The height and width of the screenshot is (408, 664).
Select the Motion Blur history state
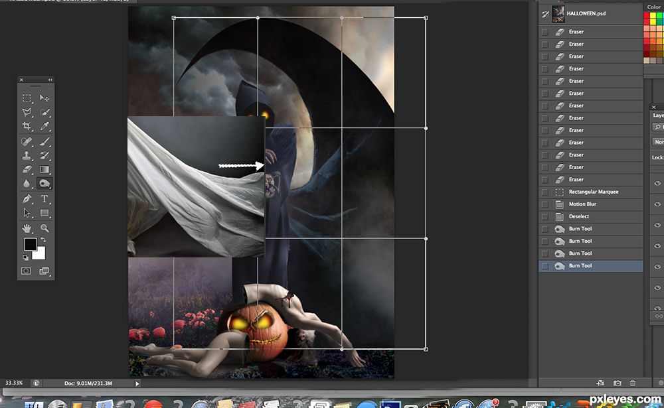590,204
